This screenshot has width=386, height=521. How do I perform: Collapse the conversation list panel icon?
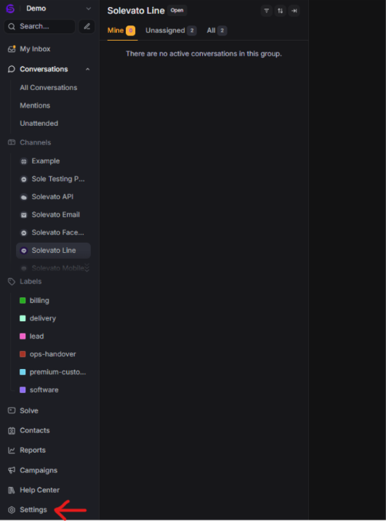[x=294, y=11]
